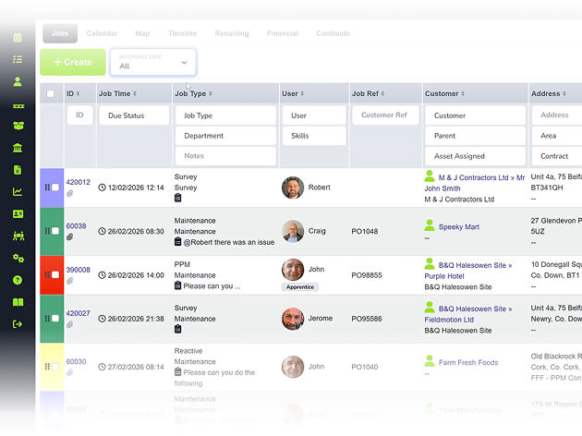
Task: Open the User filter dropdown
Action: tap(314, 115)
